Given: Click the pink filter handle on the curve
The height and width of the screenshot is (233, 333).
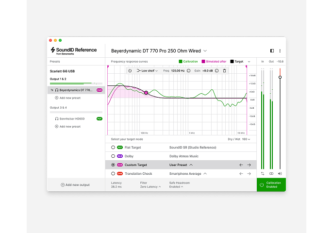Looking at the screenshot, I should [x=146, y=93].
